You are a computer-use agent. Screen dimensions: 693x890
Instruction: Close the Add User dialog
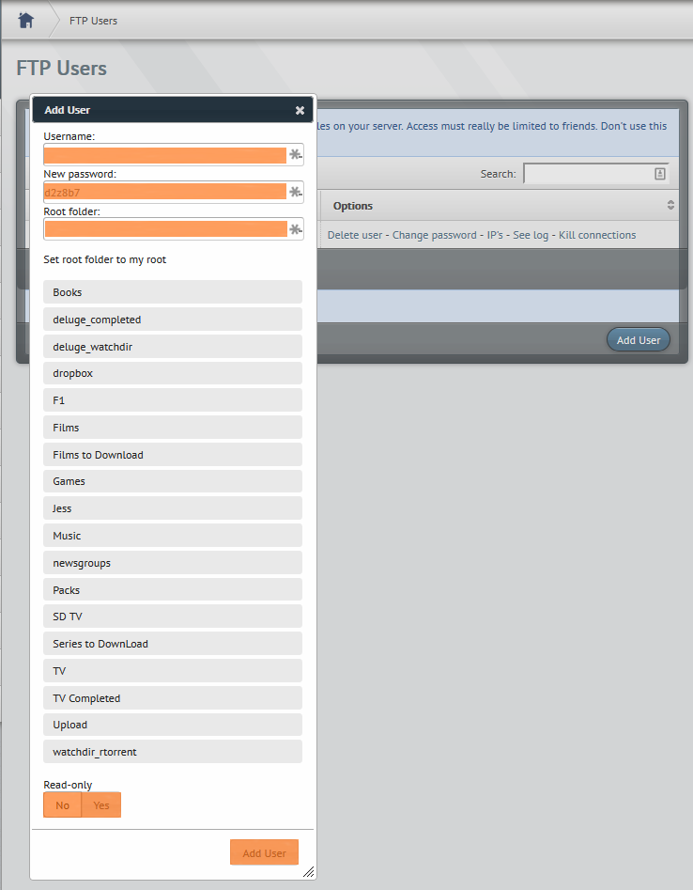pos(300,110)
